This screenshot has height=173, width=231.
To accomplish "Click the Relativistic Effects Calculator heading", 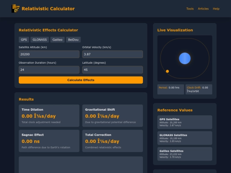I will (x=48, y=30).
